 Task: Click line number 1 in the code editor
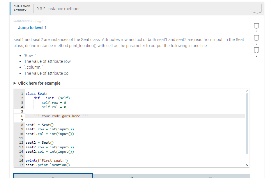22,93
